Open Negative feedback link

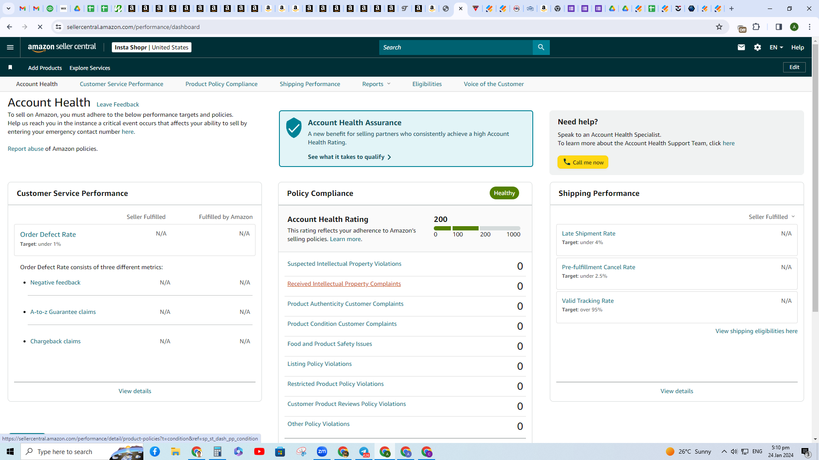coord(55,282)
